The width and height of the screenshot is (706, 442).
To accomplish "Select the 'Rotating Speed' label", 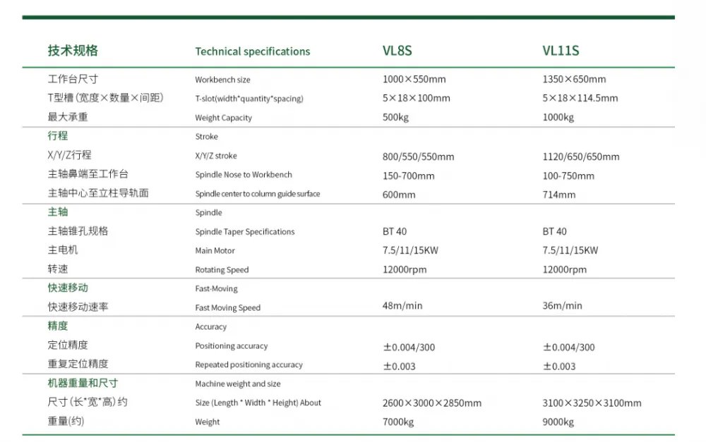I will [222, 270].
